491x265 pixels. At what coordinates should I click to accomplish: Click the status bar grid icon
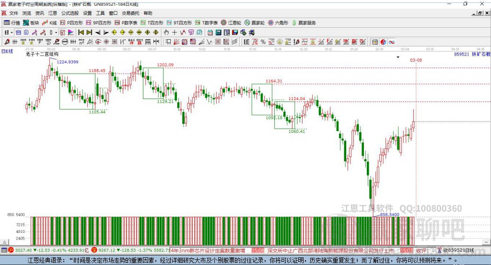(x=4, y=250)
